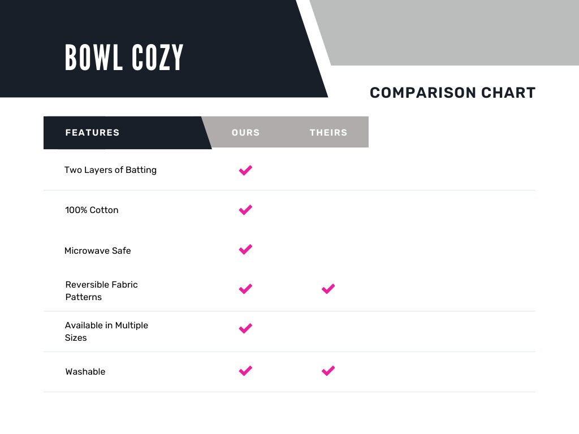Screen dimensions: 579x434
Task: Click the Ours checkmark for Washable
Action: pos(245,371)
